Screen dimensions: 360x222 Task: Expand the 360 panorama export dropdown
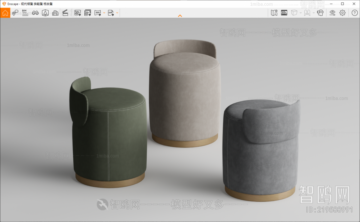104,13
